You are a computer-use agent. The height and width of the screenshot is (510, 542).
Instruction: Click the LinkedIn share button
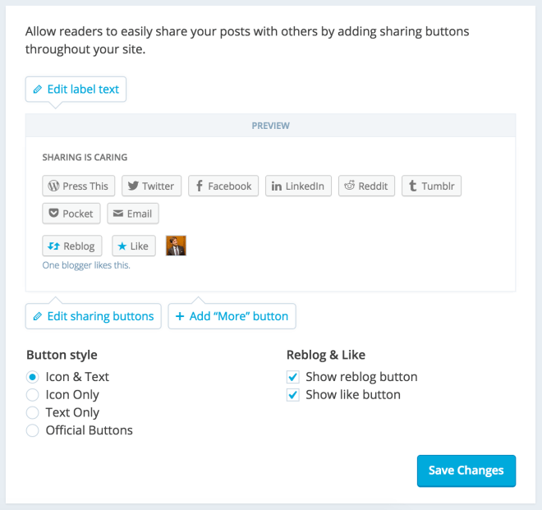[298, 186]
